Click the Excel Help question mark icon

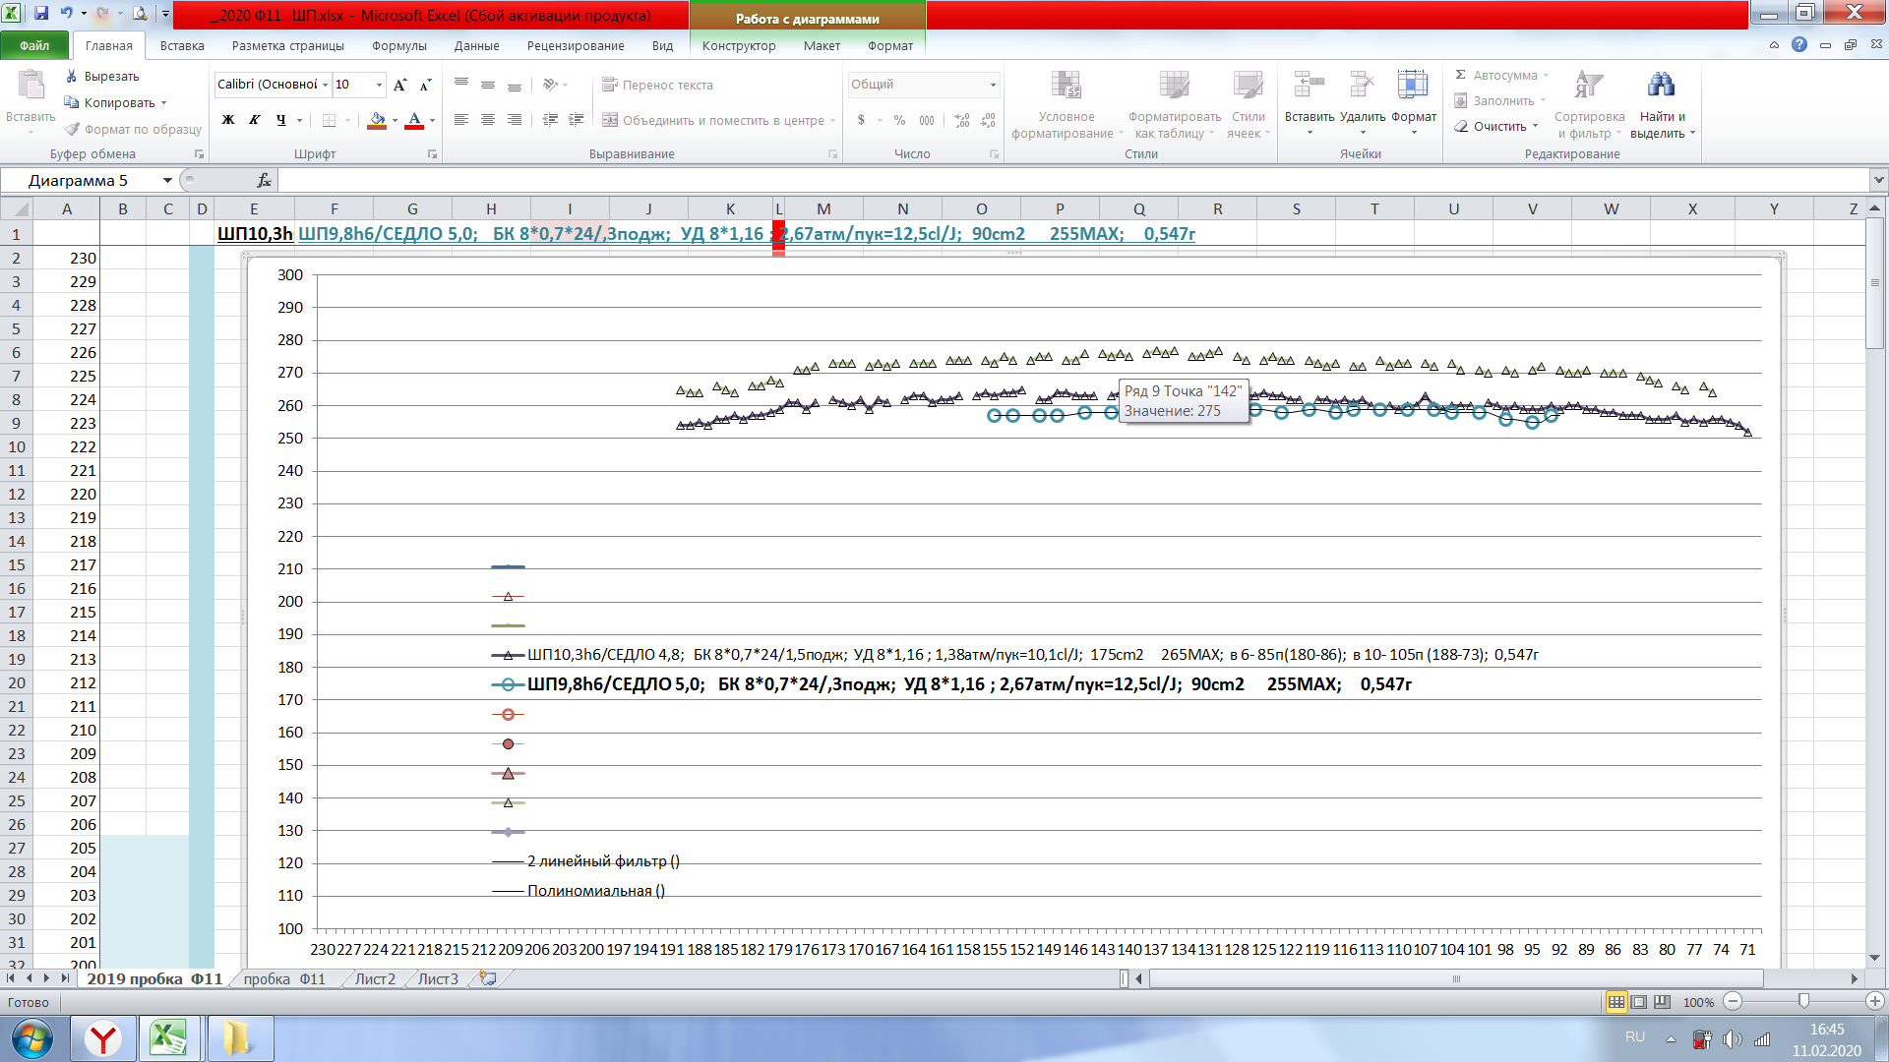coord(1799,45)
